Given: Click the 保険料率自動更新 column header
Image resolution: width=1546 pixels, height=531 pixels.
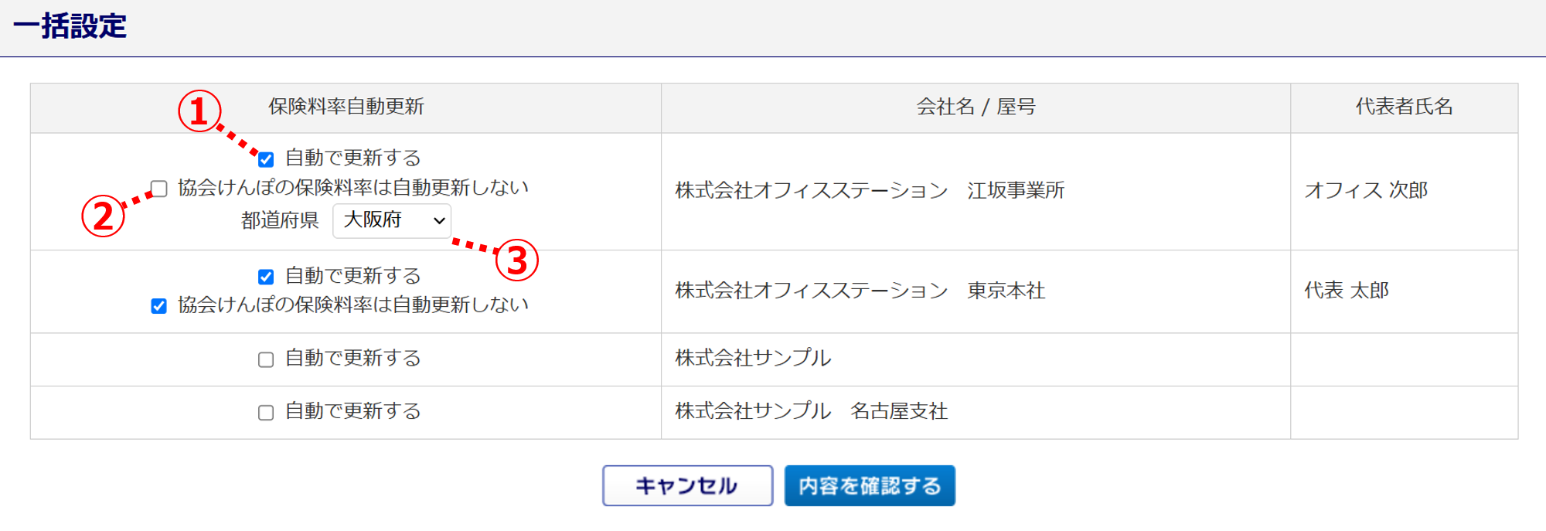Looking at the screenshot, I should click(x=346, y=107).
